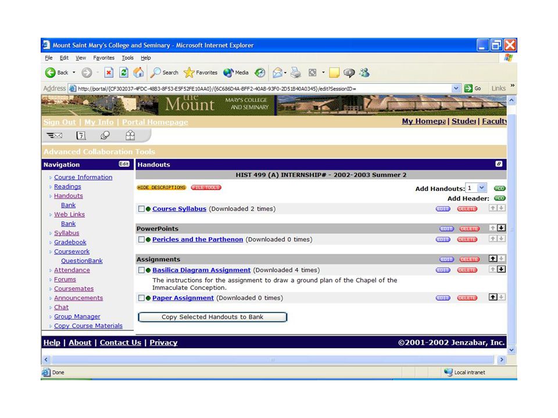This screenshot has height=418, width=558.
Task: Click Edit for Course Syllabus
Action: tap(443, 209)
